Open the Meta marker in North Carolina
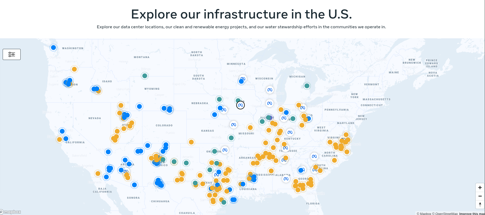This screenshot has height=215, width=485. (314, 156)
